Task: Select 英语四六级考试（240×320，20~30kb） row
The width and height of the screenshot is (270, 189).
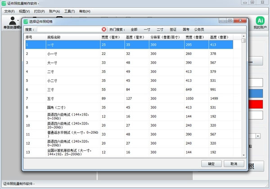Action: 129,125
